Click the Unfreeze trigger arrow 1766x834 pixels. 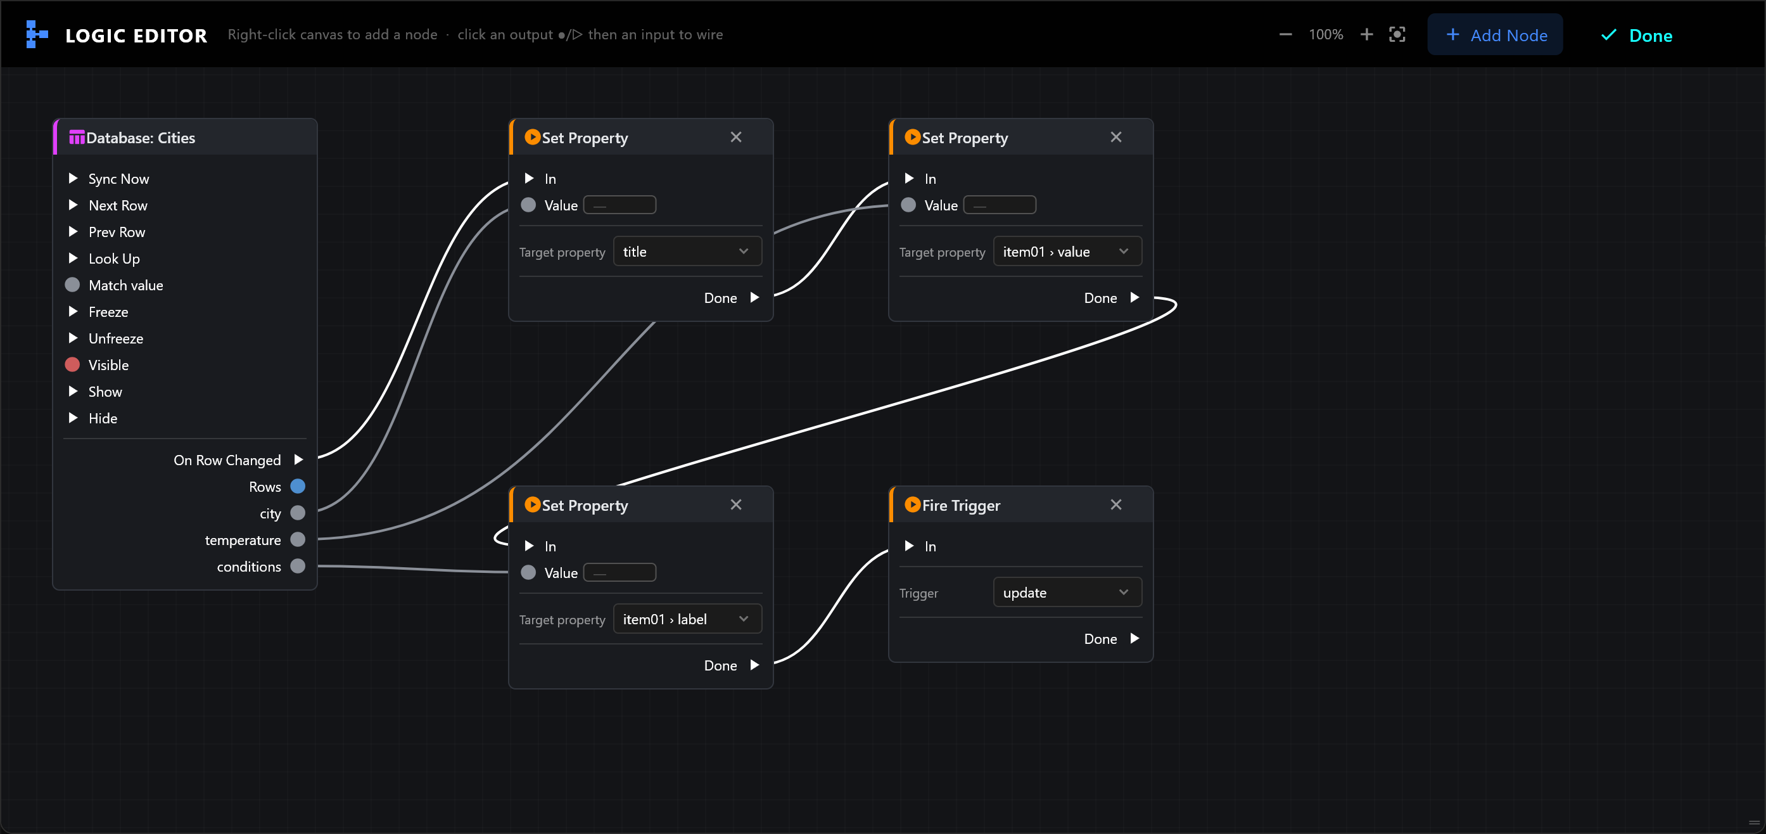coord(73,337)
